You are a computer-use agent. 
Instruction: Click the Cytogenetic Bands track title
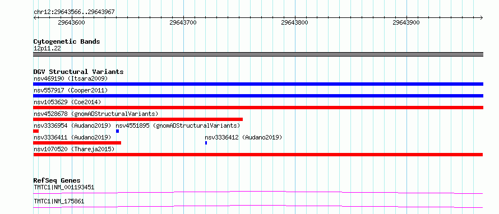pos(67,41)
